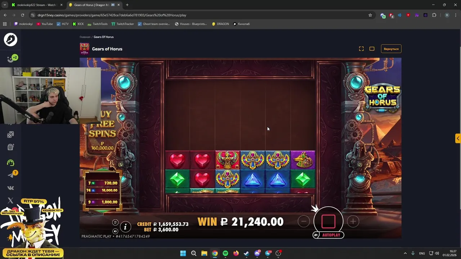This screenshot has height=259, width=461.
Task: Open the slot machine sidebar icon
Action: (10, 147)
